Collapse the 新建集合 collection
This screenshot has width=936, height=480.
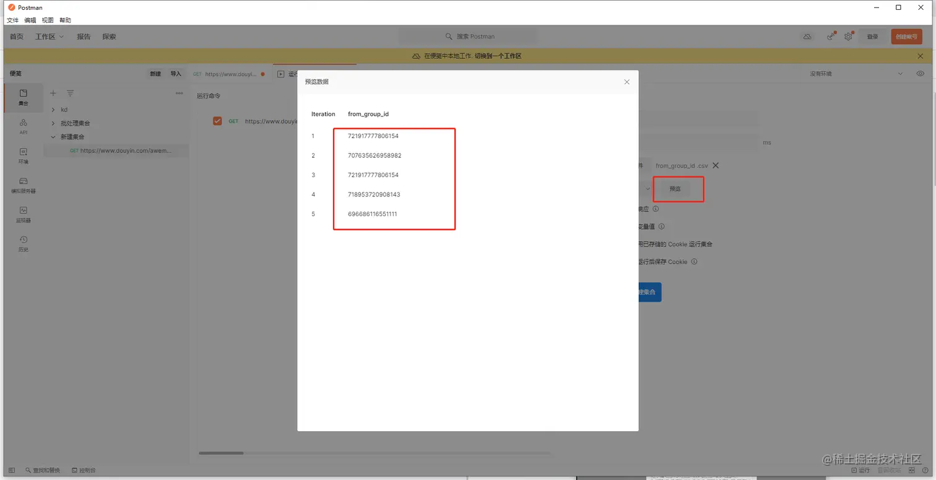pos(53,137)
